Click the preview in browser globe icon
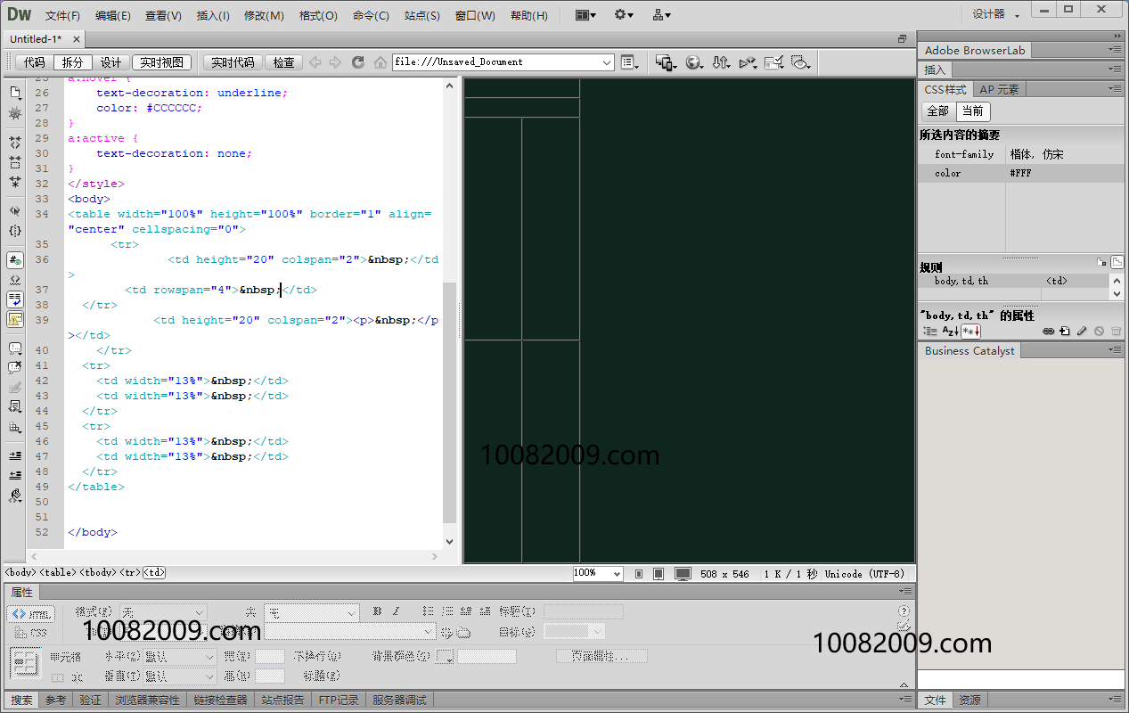This screenshot has height=713, width=1129. (x=693, y=62)
